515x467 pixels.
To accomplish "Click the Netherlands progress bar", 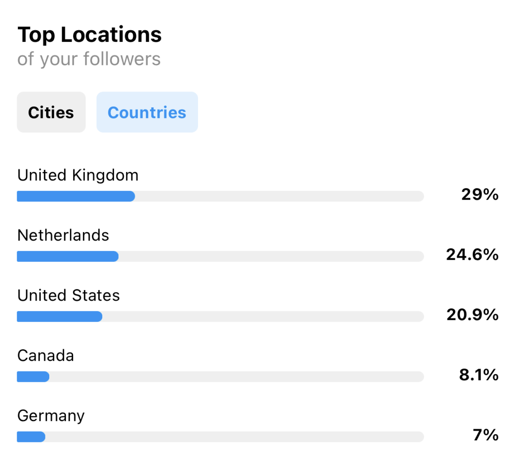I will point(220,256).
